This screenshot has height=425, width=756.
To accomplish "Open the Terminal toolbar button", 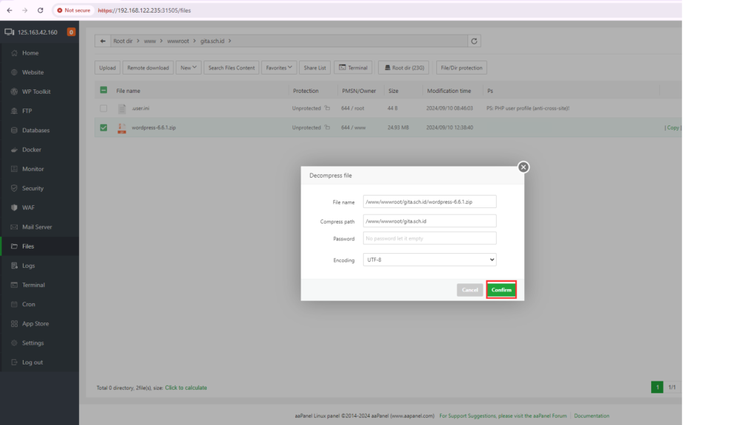I will pyautogui.click(x=353, y=68).
